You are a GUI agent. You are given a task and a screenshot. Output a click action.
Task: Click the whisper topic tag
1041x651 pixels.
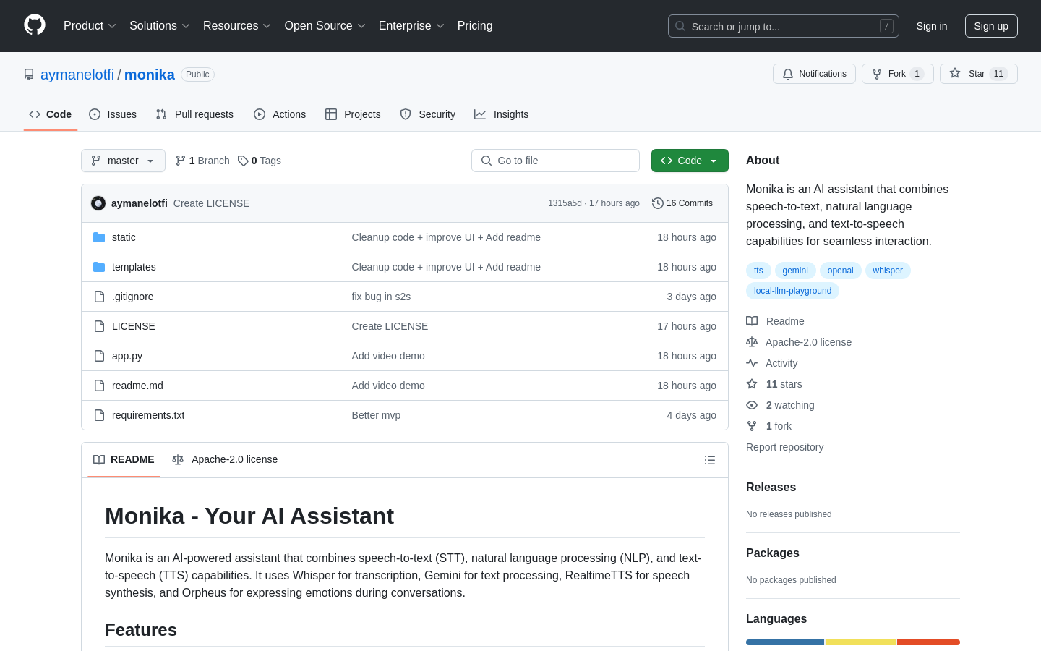[888, 271]
